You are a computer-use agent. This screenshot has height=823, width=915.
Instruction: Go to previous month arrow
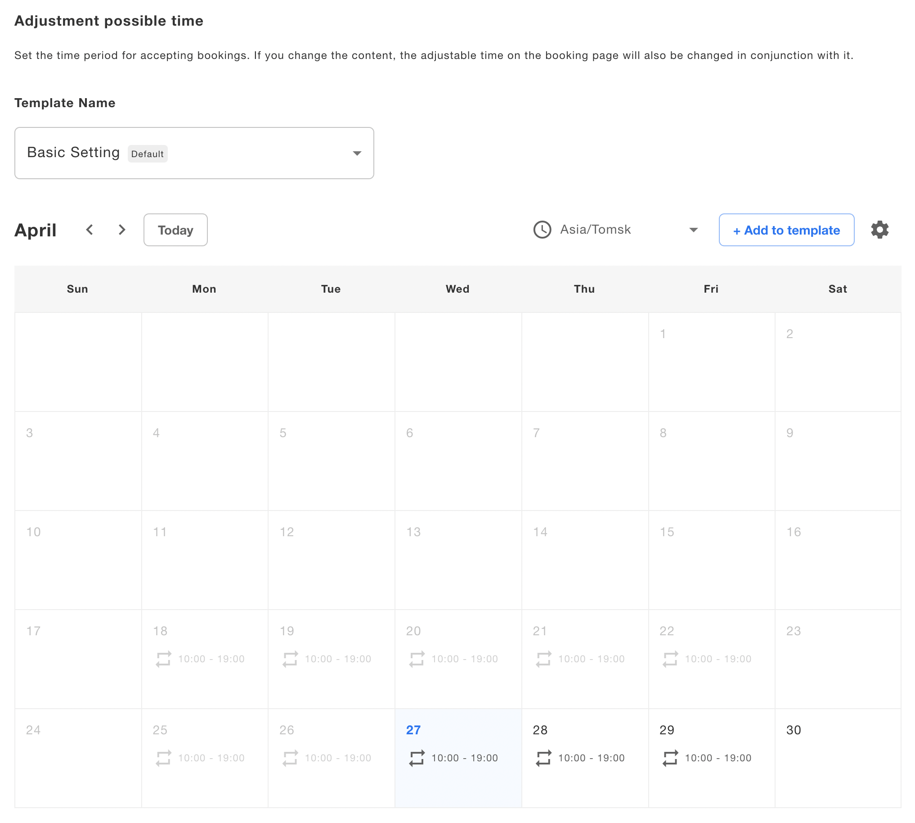tap(90, 230)
